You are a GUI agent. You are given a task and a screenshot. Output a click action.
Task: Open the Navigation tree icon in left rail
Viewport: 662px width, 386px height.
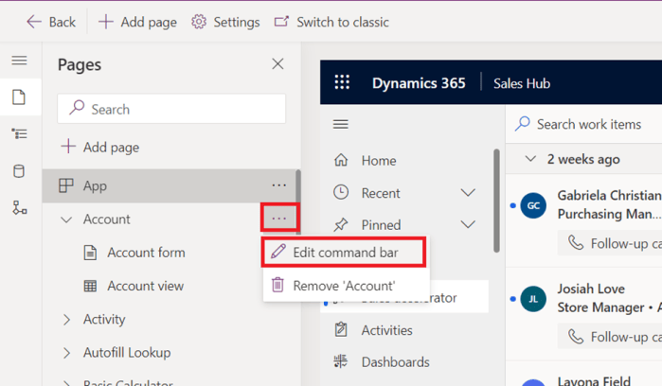click(x=20, y=134)
